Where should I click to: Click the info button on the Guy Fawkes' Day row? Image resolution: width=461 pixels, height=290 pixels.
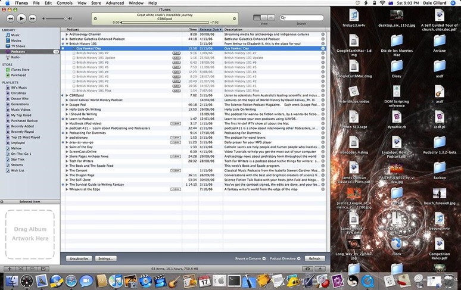coord(323,48)
